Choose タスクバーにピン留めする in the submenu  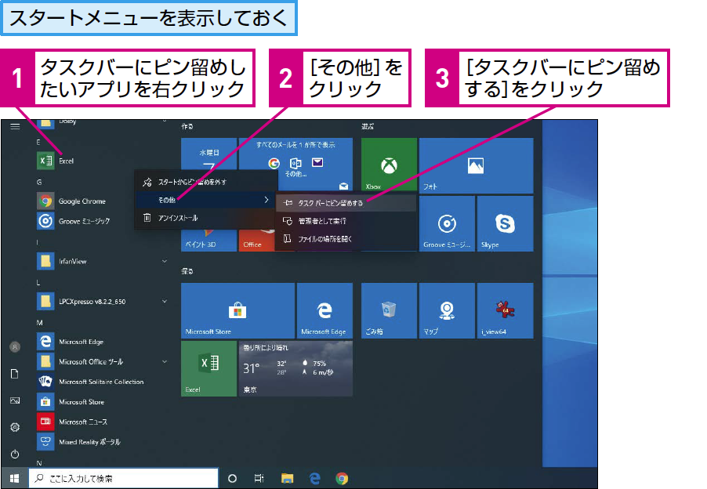point(346,203)
